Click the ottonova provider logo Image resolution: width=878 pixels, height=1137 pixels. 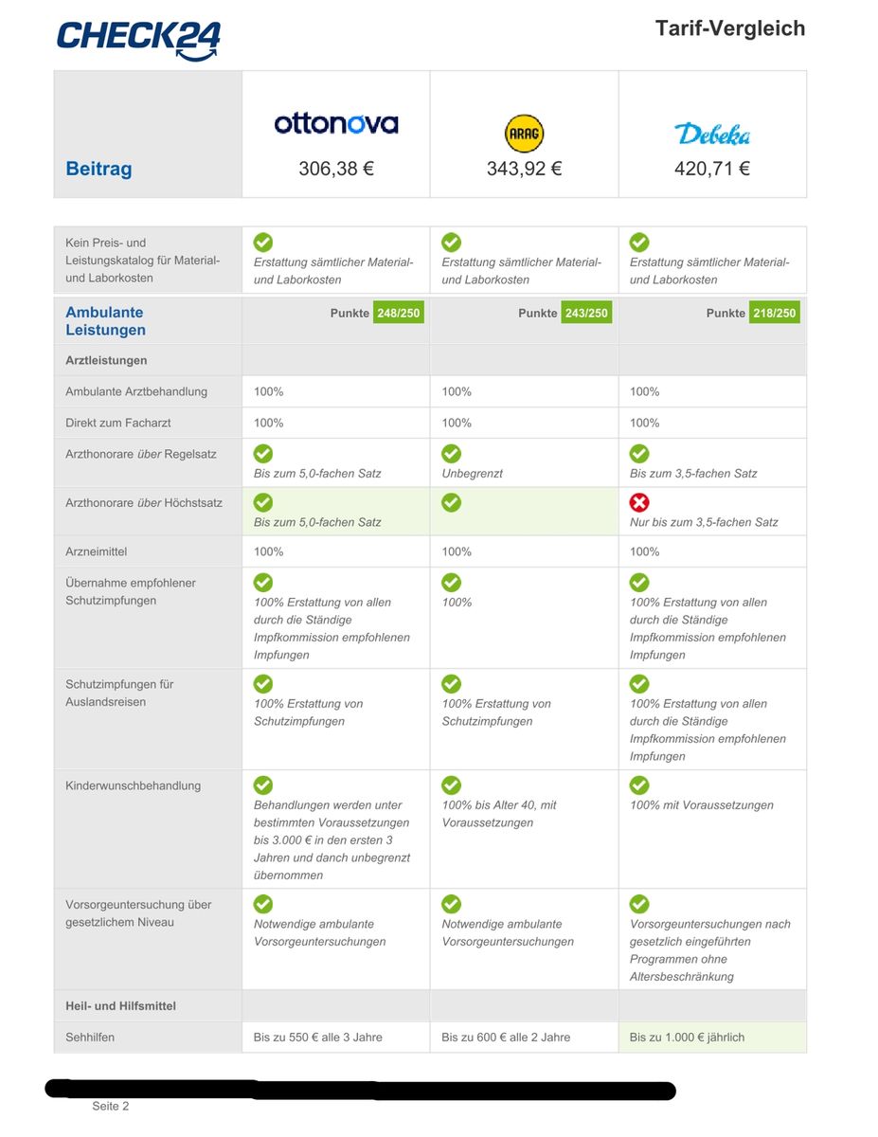click(336, 124)
